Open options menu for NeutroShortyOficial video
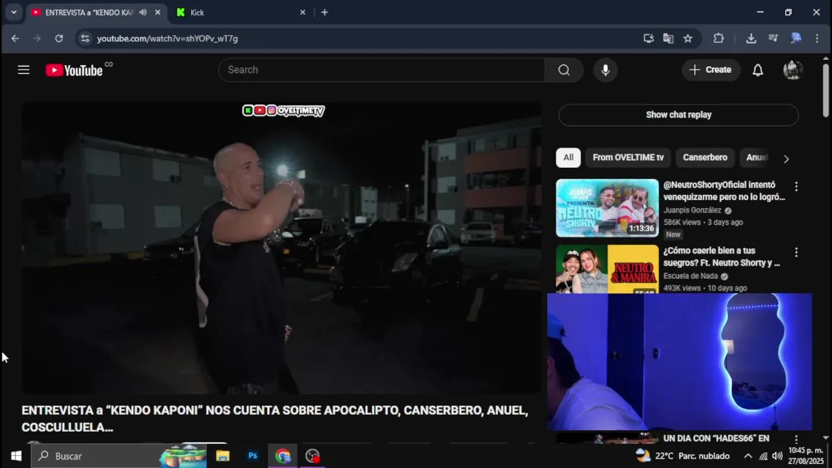This screenshot has width=832, height=468. [x=796, y=187]
